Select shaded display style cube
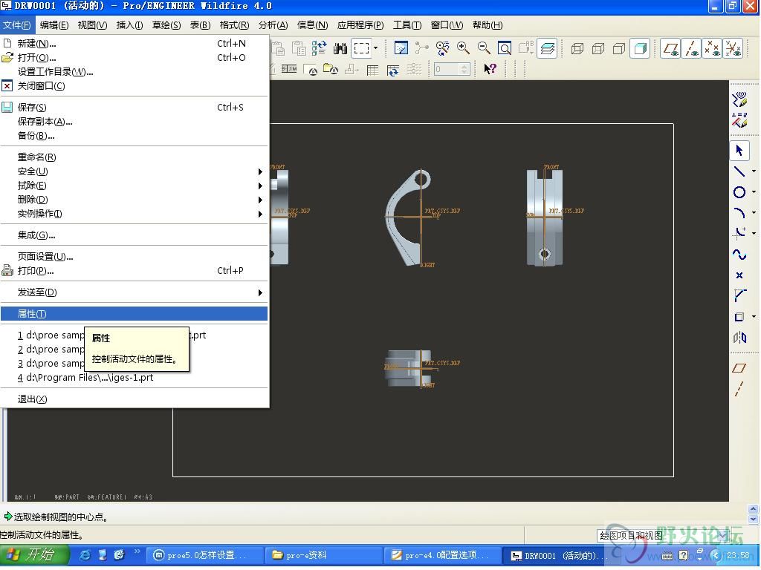This screenshot has width=761, height=570. click(x=640, y=48)
